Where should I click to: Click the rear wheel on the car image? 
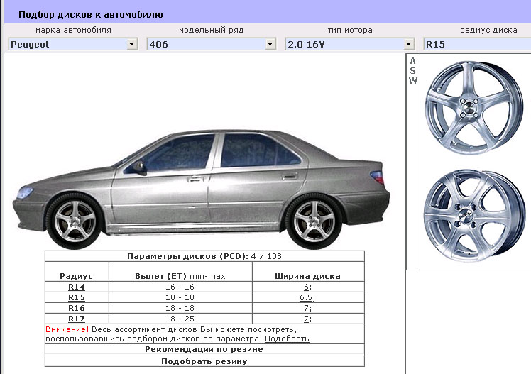point(314,221)
